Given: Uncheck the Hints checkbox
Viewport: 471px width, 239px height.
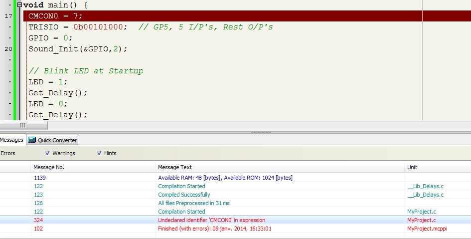Looking at the screenshot, I should click(x=100, y=153).
